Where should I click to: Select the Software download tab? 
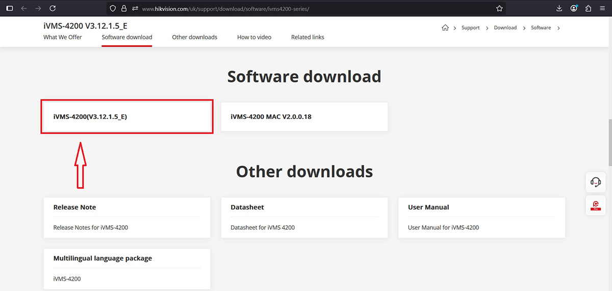(x=127, y=37)
